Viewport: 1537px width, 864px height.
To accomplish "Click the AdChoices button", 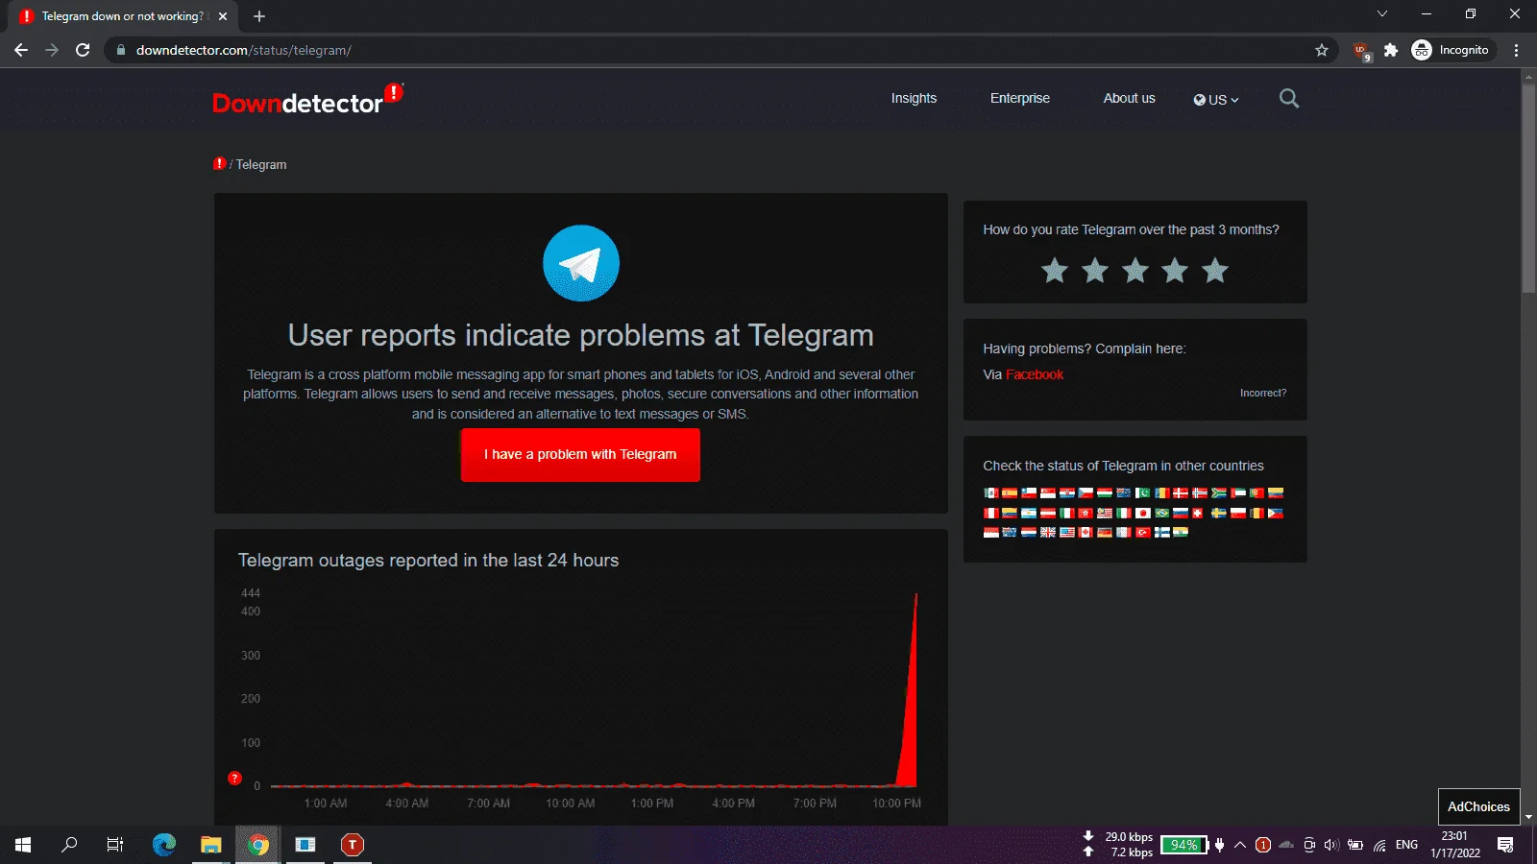I will (1478, 806).
